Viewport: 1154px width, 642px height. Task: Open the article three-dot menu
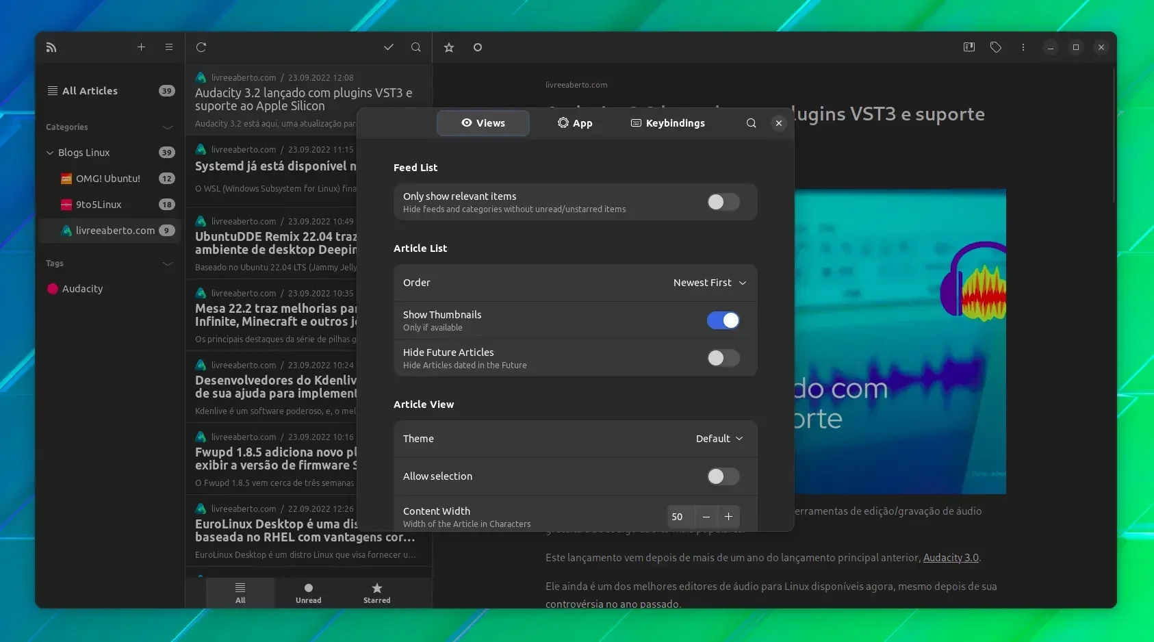coord(1023,47)
